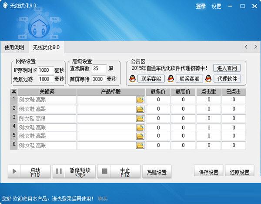261x204 pixels.
Task: Click the row 2 keyword input field
Action: point(47,109)
